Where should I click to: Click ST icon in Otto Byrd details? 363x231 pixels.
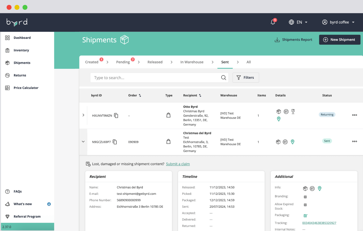(x=286, y=111)
